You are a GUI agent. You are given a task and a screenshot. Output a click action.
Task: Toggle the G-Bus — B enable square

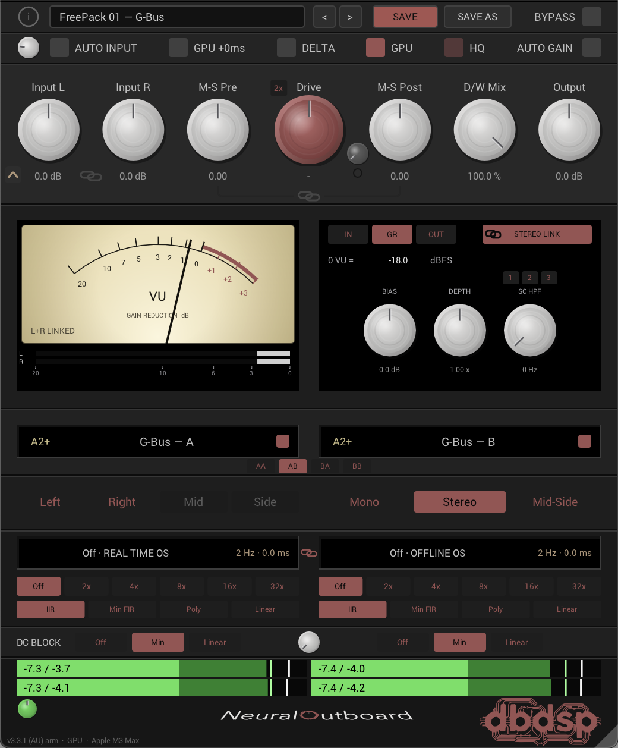pos(585,441)
